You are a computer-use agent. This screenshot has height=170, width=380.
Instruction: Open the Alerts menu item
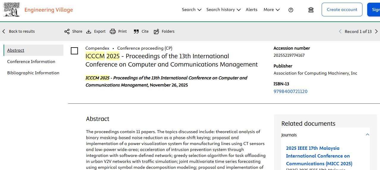pyautogui.click(x=251, y=10)
